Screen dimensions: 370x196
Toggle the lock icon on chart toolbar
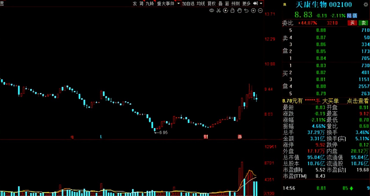pyautogui.click(x=232, y=11)
